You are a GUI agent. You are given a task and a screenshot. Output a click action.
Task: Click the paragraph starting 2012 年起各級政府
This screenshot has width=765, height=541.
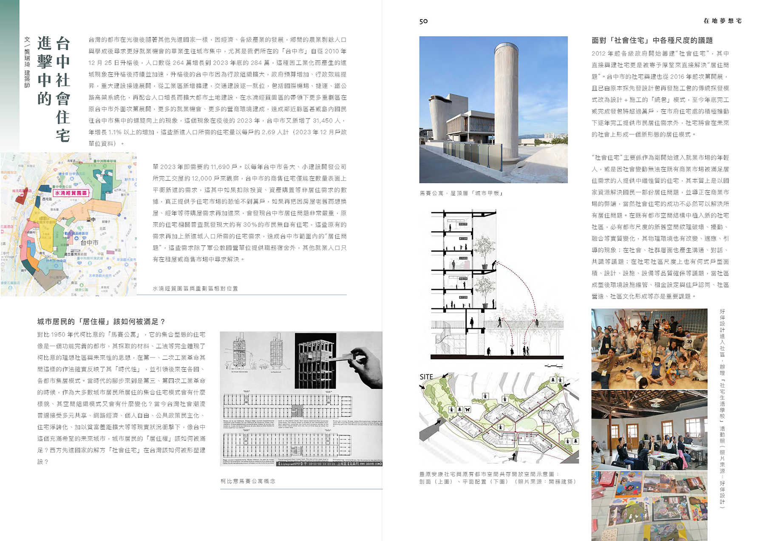(660, 94)
